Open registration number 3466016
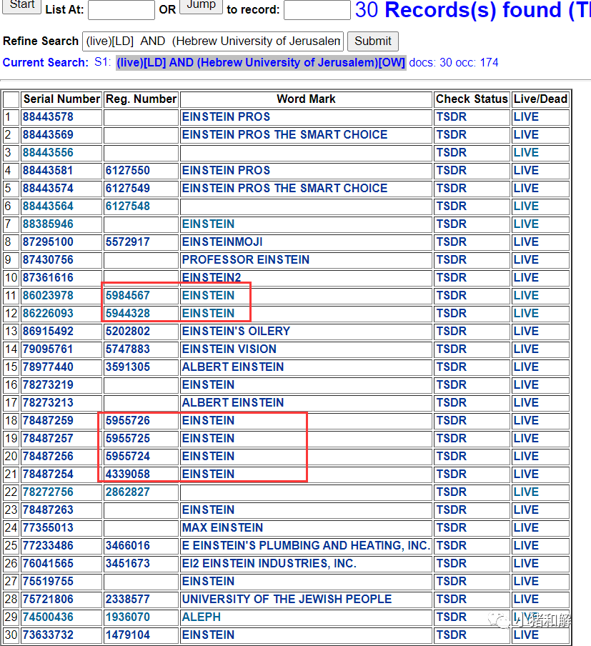Image resolution: width=591 pixels, height=646 pixels. click(x=128, y=545)
